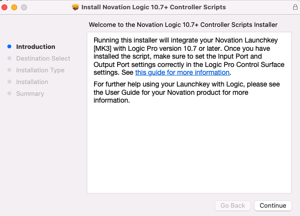Select the Installation Type step label
The width and height of the screenshot is (300, 216).
40,70
